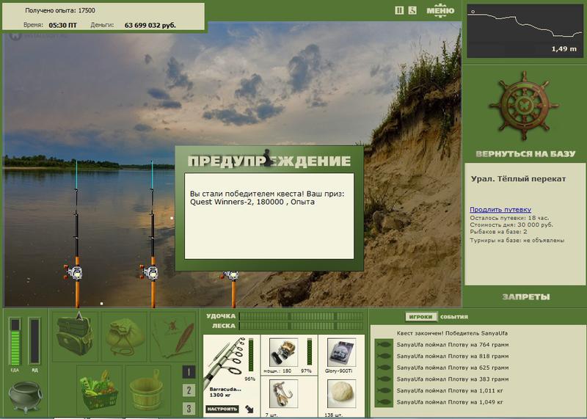This screenshot has width=587, height=419.
Task: Click the ПРЕДУПРЕЖДЕНИЕ dialog title
Action: [x=269, y=161]
